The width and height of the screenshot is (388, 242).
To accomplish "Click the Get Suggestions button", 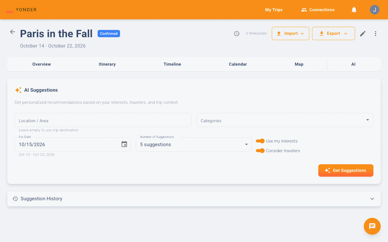I will pyautogui.click(x=346, y=170).
